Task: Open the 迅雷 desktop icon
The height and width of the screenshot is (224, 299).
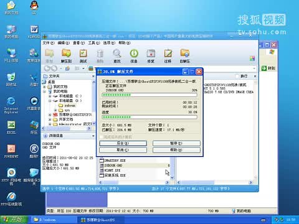Action: (34, 79)
